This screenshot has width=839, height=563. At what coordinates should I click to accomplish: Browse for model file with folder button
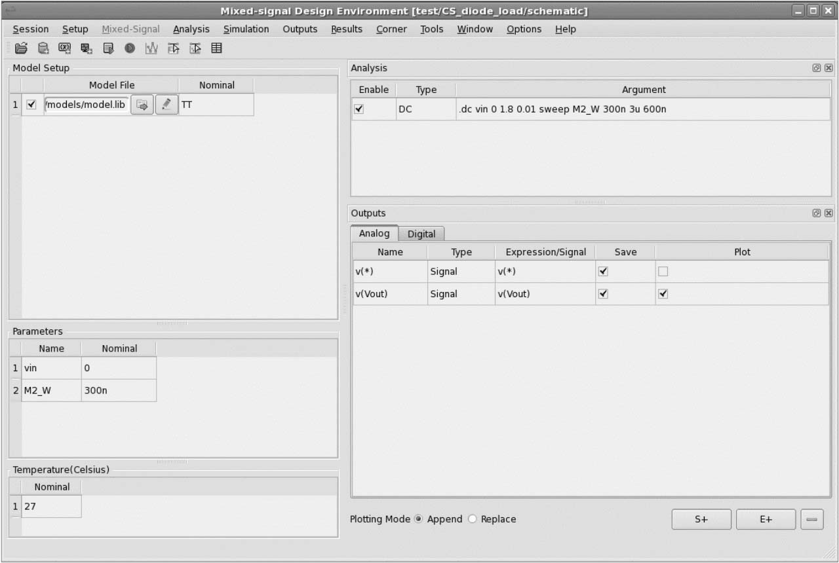[142, 105]
